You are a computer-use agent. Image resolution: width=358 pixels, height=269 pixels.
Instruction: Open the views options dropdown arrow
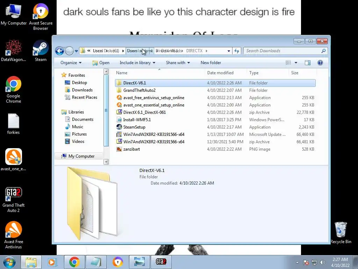296,63
